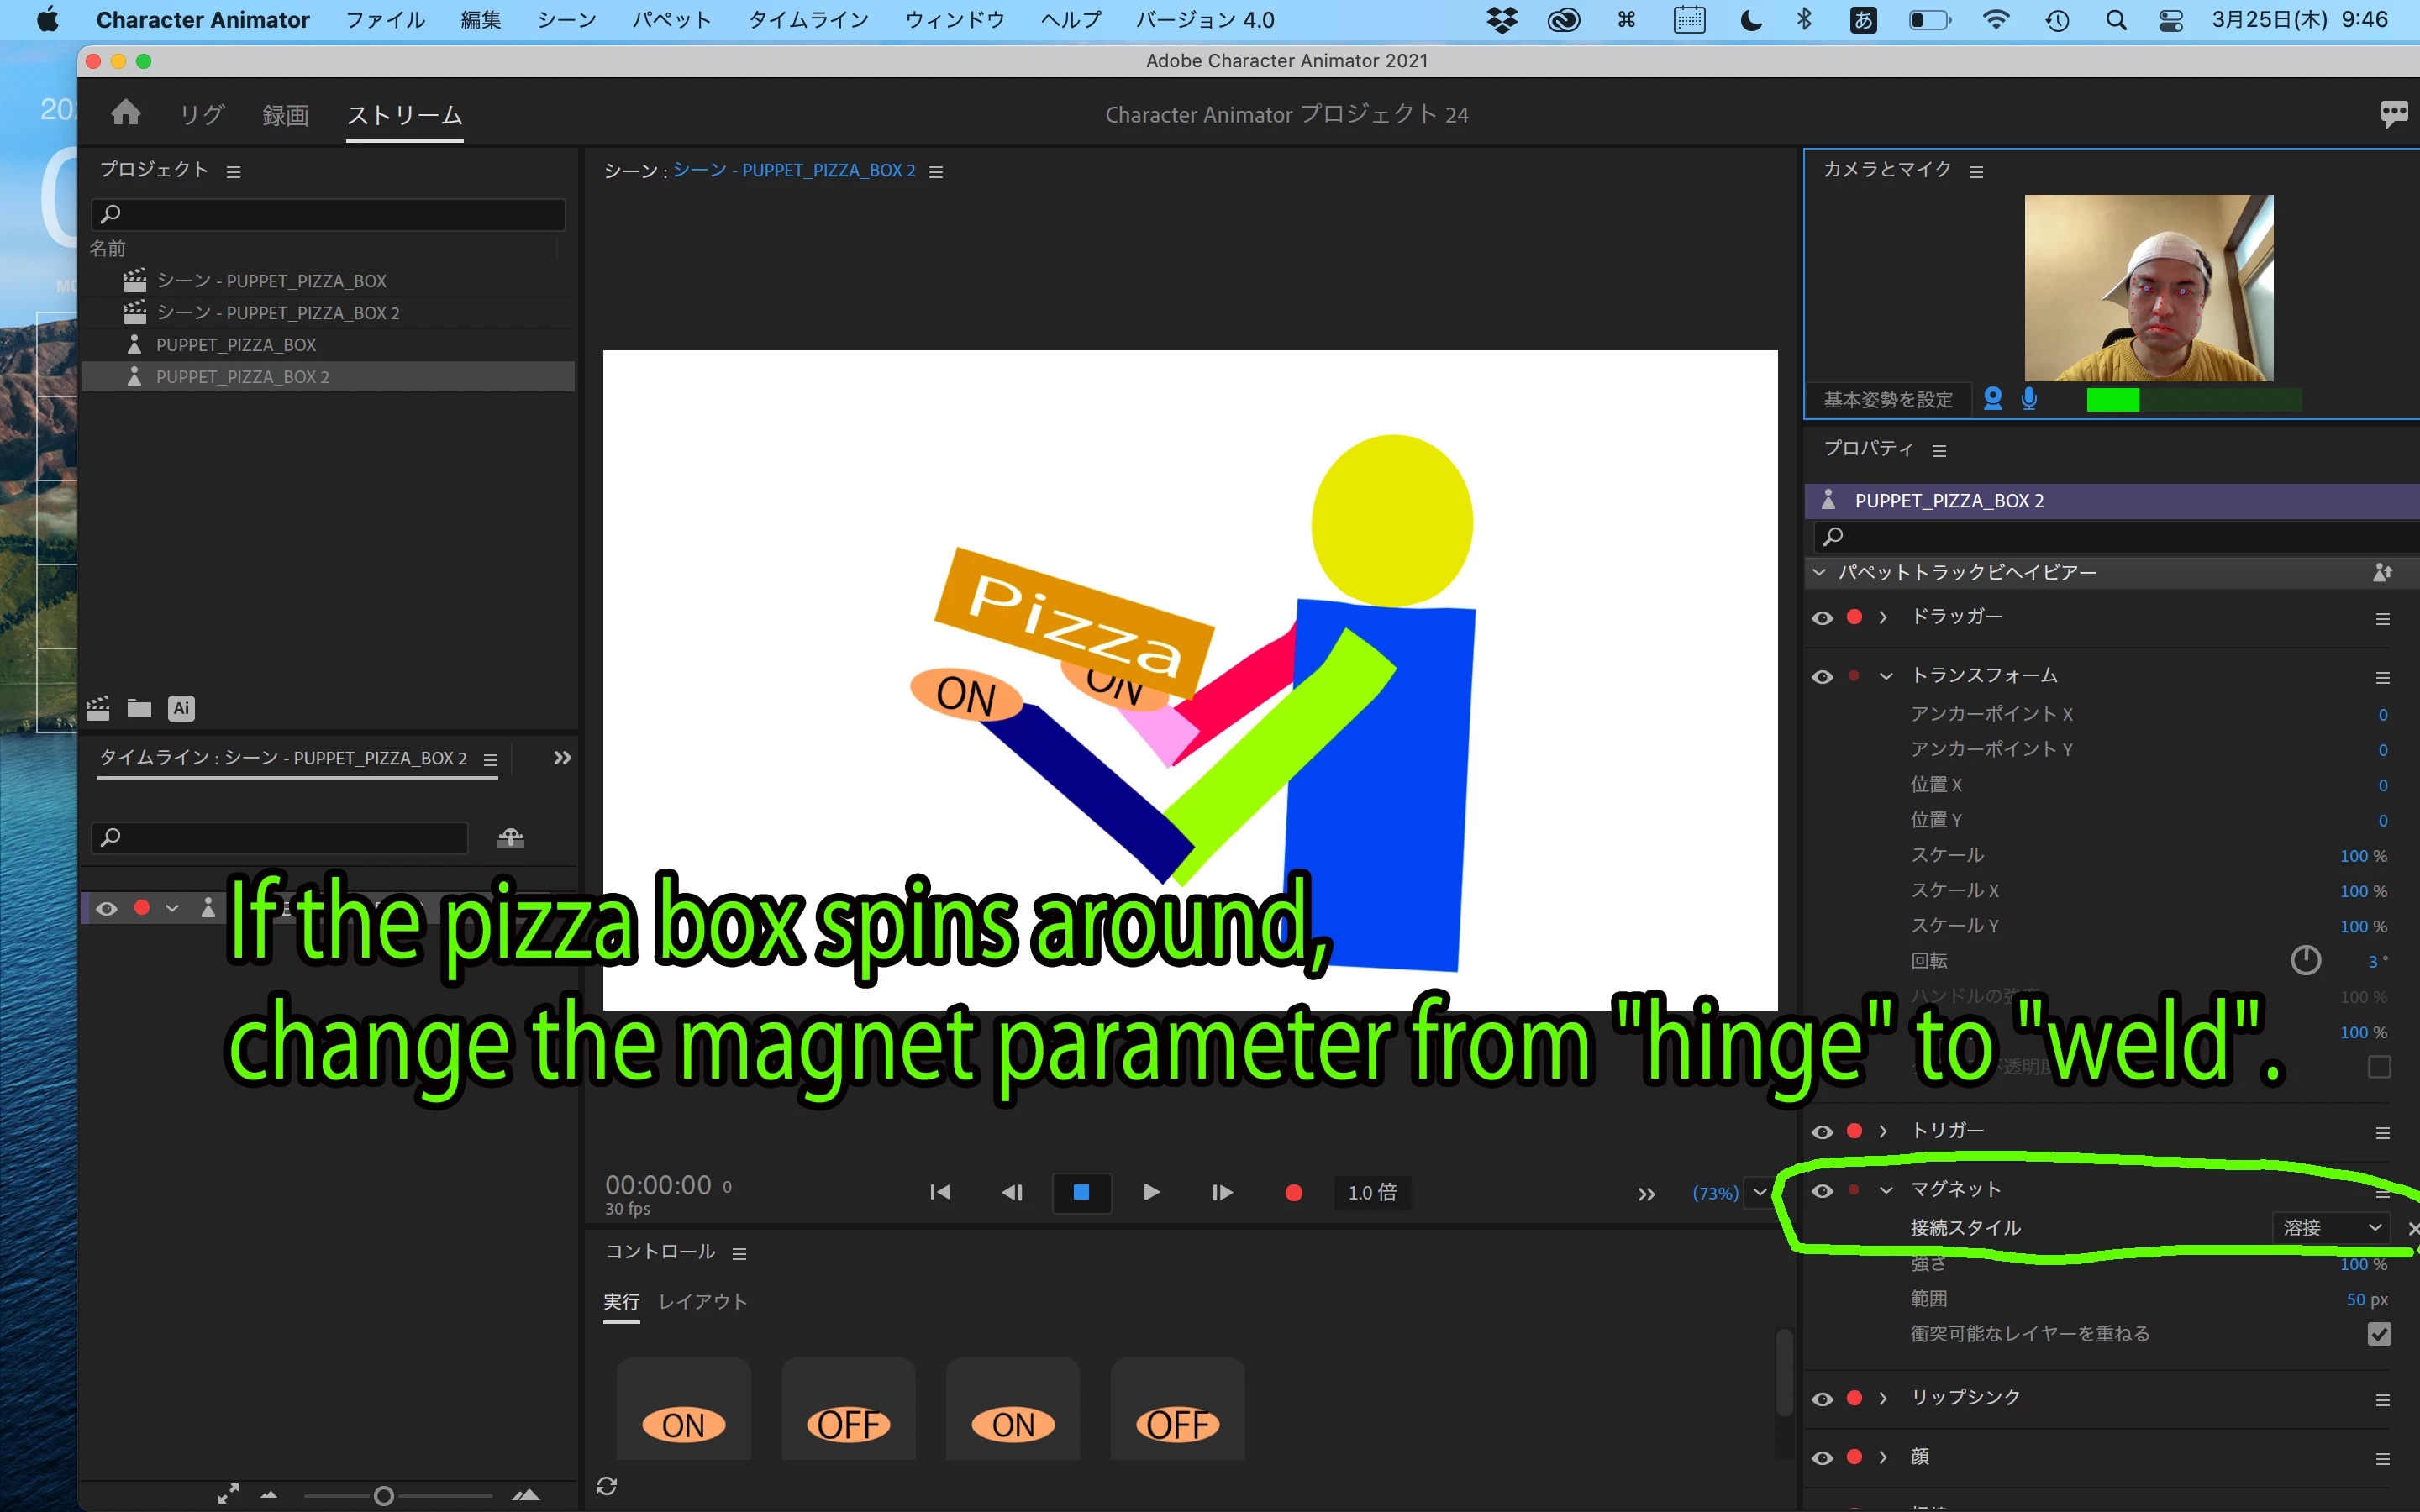Click the Home icon in workspace bar
The height and width of the screenshot is (1512, 2420).
(126, 113)
